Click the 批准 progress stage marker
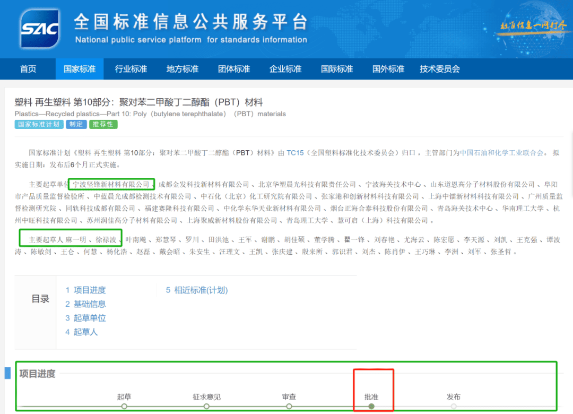Viewport: 573px width, 414px height. 371,406
